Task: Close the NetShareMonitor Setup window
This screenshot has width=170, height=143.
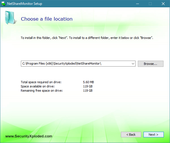Action: [x=163, y=4]
